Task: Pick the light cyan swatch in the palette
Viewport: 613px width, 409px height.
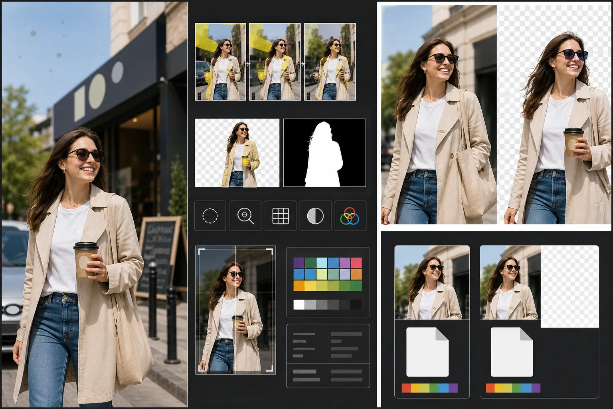Action: tap(322, 263)
